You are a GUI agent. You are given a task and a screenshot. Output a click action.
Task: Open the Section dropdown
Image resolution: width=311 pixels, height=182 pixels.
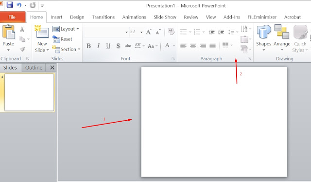click(66, 49)
